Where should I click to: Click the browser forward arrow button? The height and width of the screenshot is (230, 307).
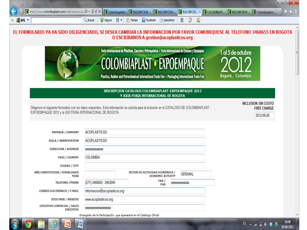click(x=21, y=11)
